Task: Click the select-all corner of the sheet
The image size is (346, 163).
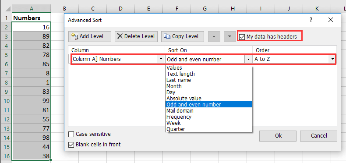Action: (6, 9)
